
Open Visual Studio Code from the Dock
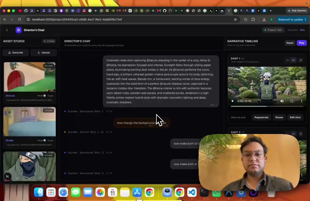[x=192, y=192]
